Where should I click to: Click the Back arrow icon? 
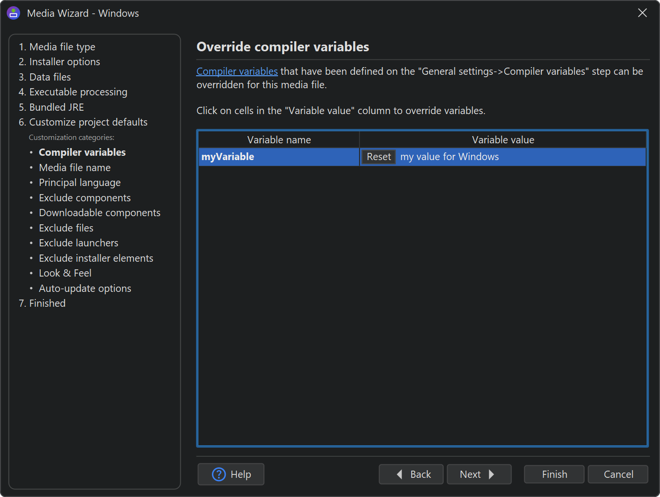coord(399,474)
